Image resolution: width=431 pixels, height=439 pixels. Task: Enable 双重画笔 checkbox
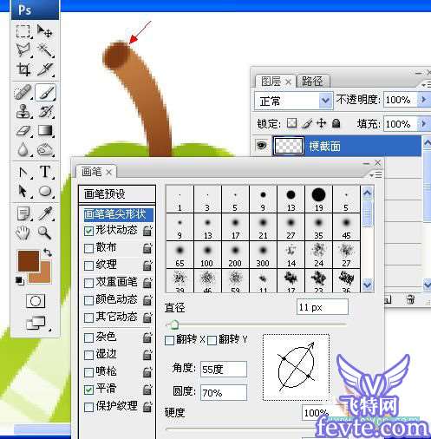[88, 283]
